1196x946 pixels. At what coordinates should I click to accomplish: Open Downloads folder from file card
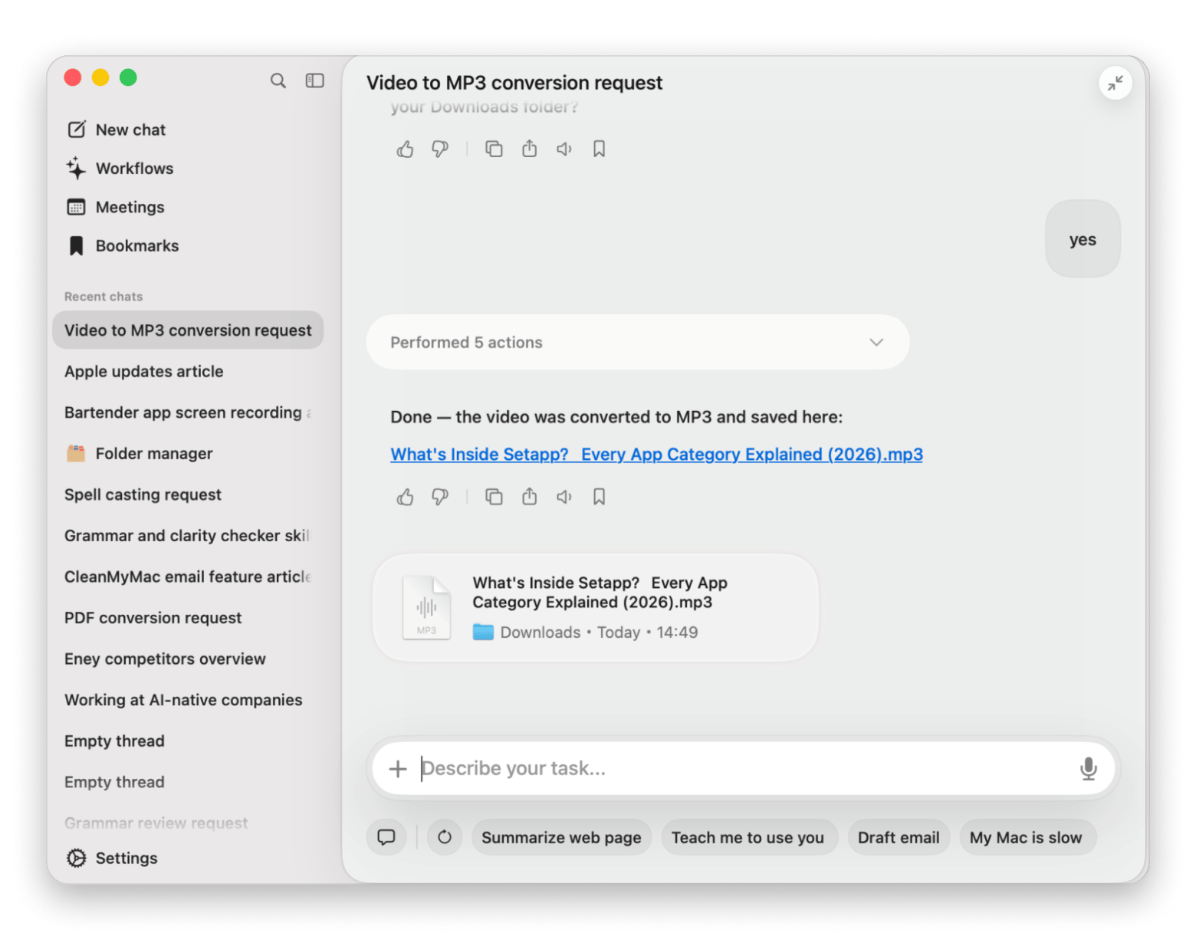click(527, 632)
